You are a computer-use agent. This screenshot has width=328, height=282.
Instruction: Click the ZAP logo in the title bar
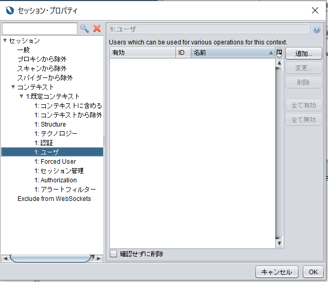point(10,10)
